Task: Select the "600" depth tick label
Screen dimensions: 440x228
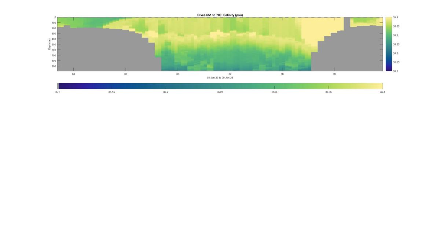Action: coord(54,50)
